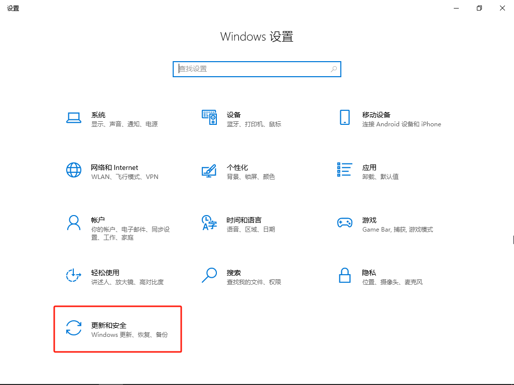Open 隐私 settings via lock icon
This screenshot has width=514, height=385.
tap(345, 276)
